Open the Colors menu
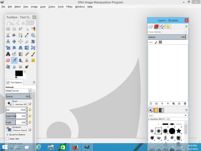Screen dimensions: 201x151 (x=52, y=7)
